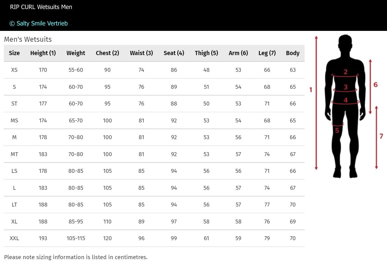This screenshot has height=268, width=387.
Task: Click the chest measurement marker 2 on silhouette
Action: pyautogui.click(x=346, y=72)
